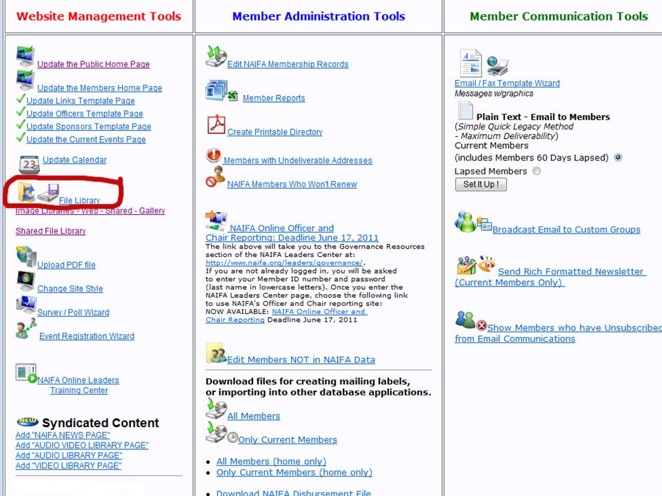Click the globe computer icon for Upload PDF file
The image size is (662, 496).
[x=26, y=256]
